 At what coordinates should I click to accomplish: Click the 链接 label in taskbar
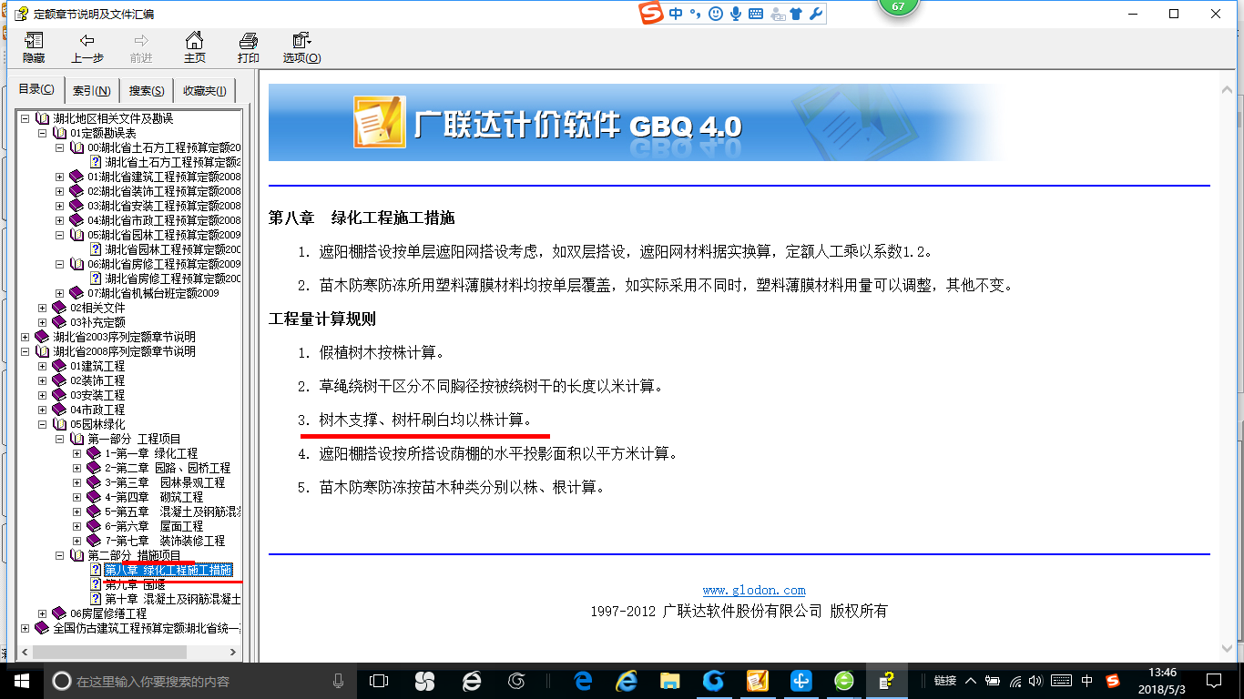(x=944, y=681)
